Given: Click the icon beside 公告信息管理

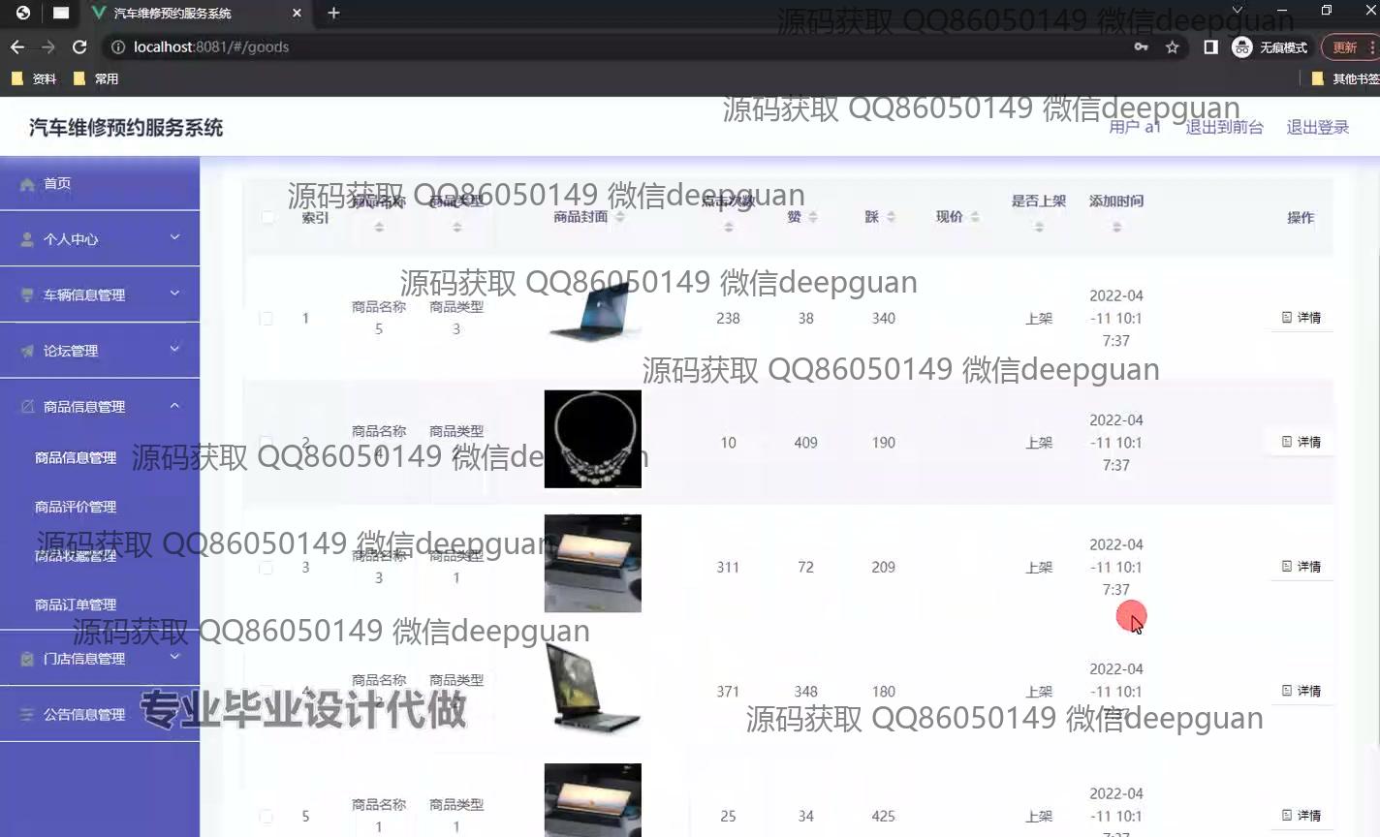Looking at the screenshot, I should 27,714.
